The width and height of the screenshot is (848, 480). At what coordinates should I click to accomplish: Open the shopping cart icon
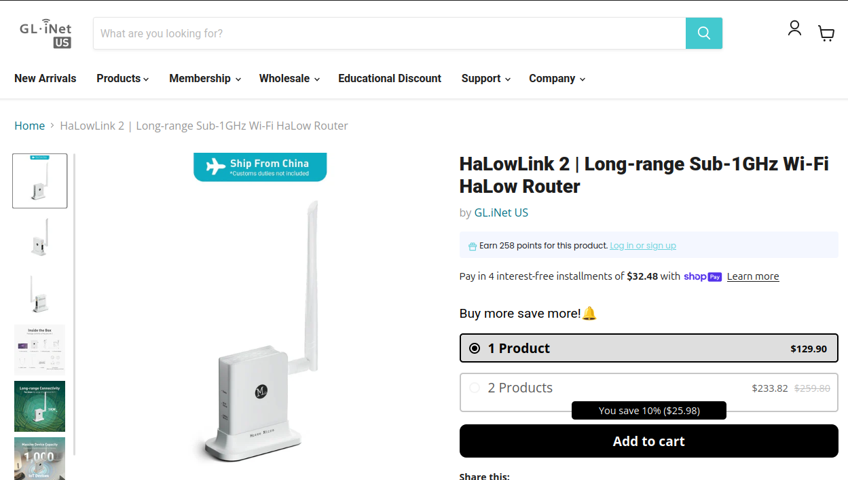coord(826,33)
